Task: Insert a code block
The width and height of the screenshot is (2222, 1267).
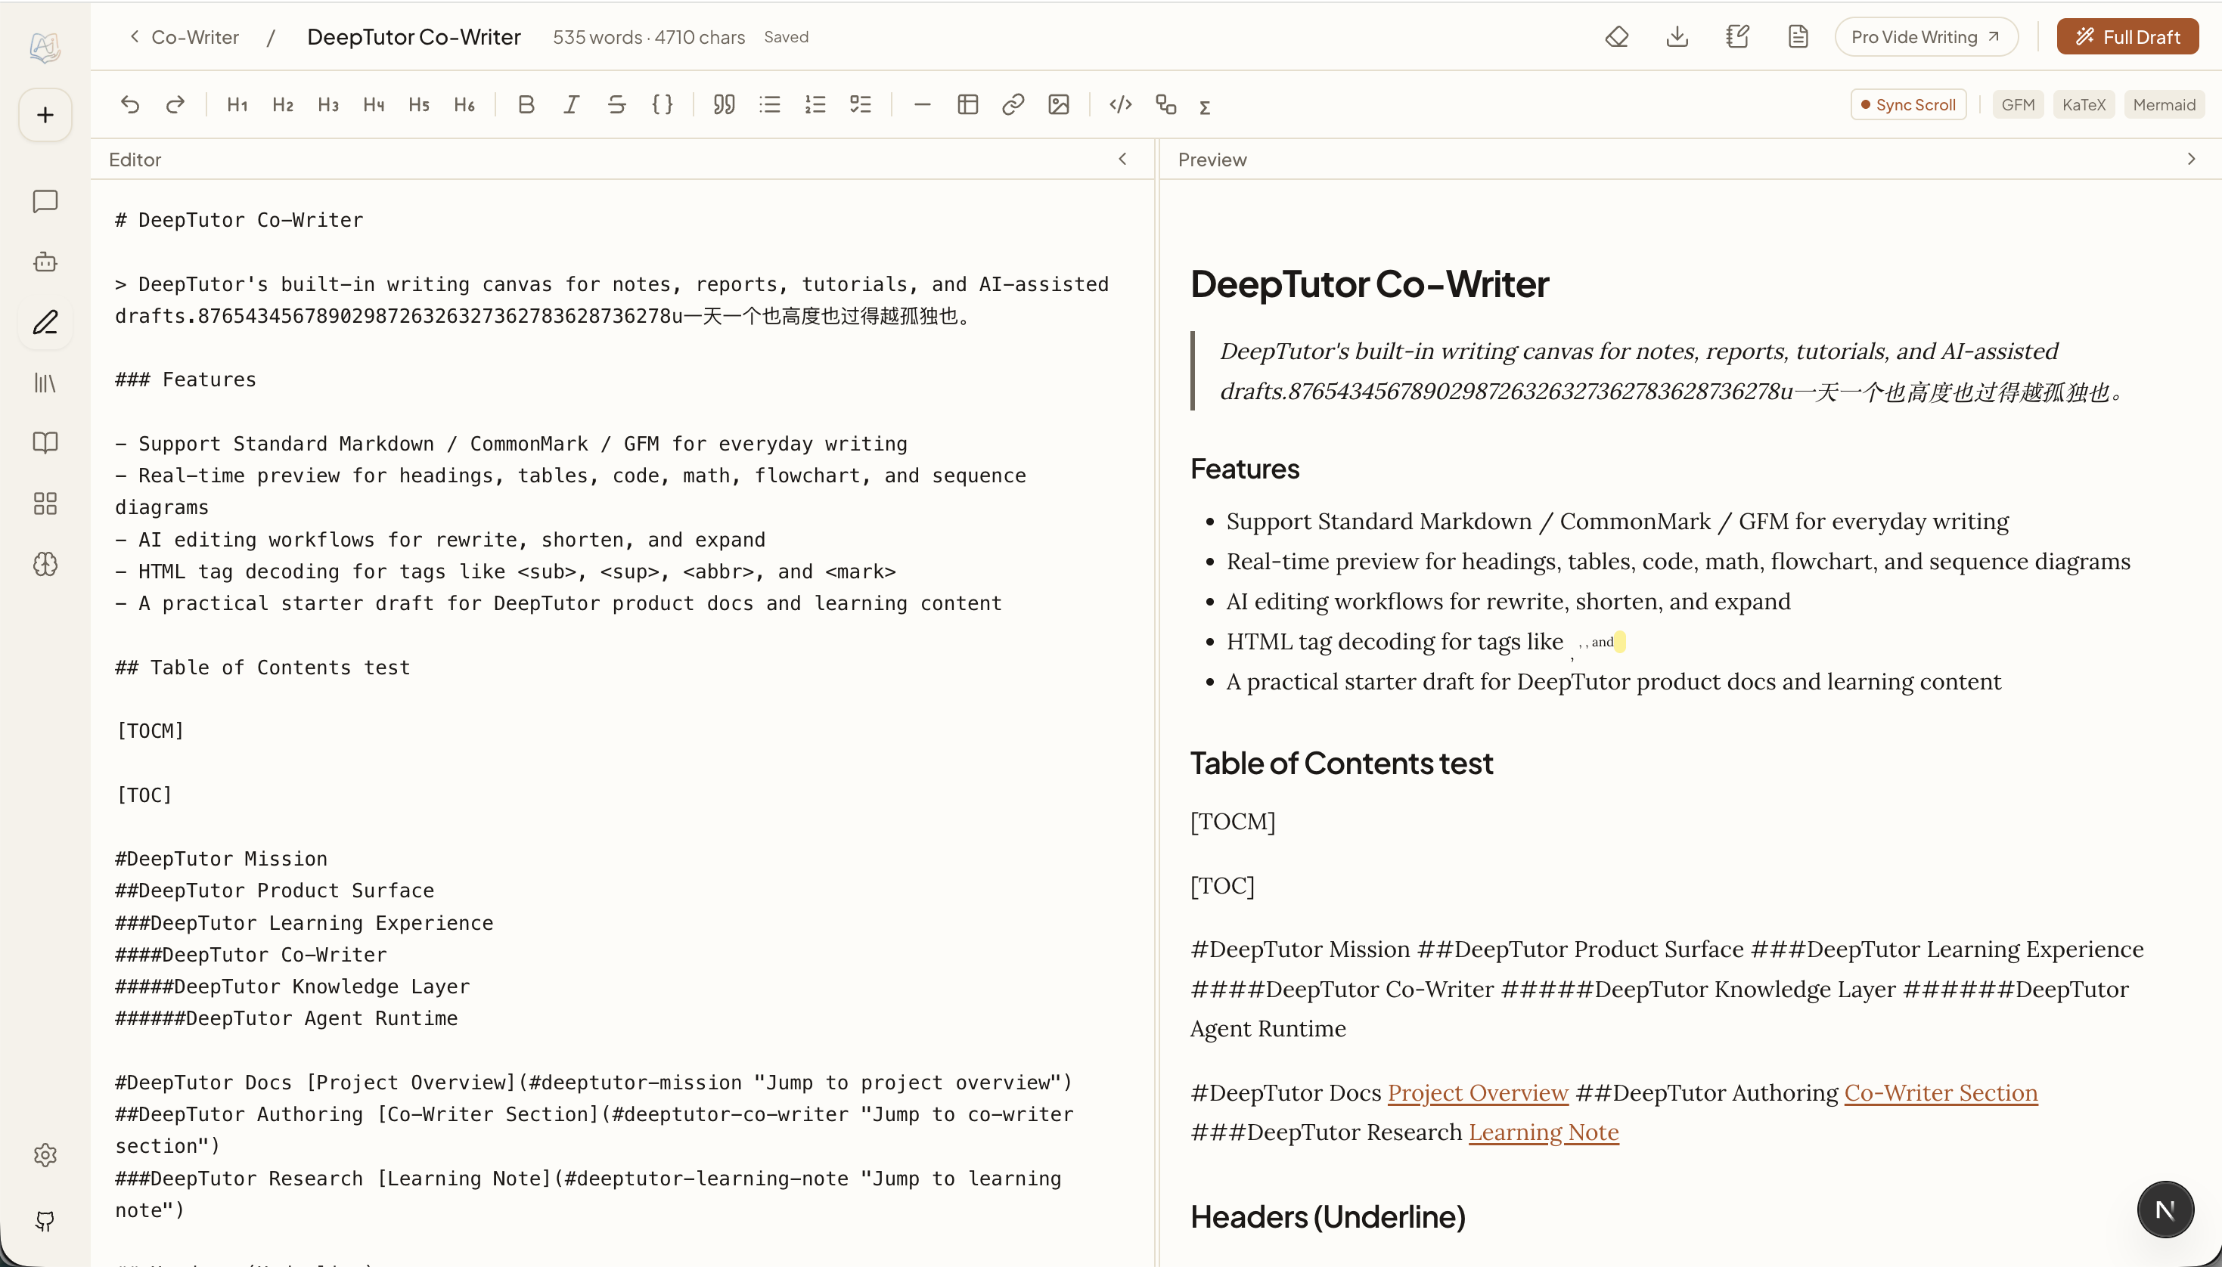Action: pyautogui.click(x=1120, y=104)
